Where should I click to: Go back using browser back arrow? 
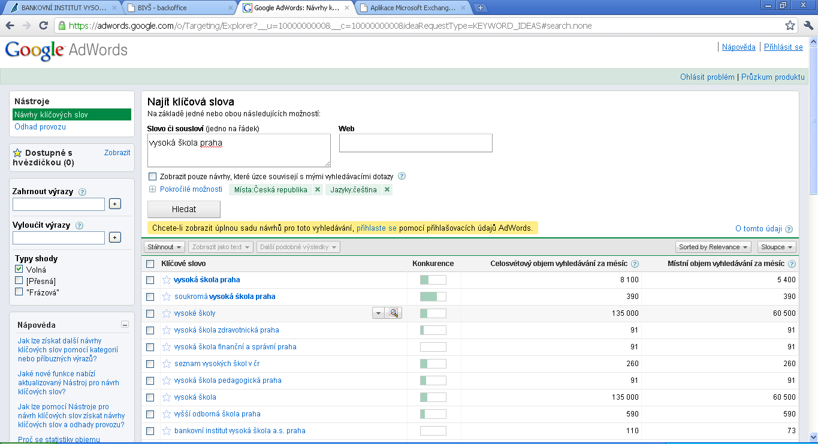tap(9, 26)
